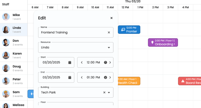The height and width of the screenshot is (108, 201).
Task: Click the 12 PM time column header
Action: point(125,7)
